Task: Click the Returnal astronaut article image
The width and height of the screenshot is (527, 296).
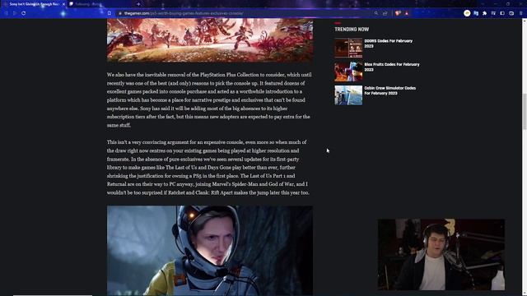Action: click(210, 250)
